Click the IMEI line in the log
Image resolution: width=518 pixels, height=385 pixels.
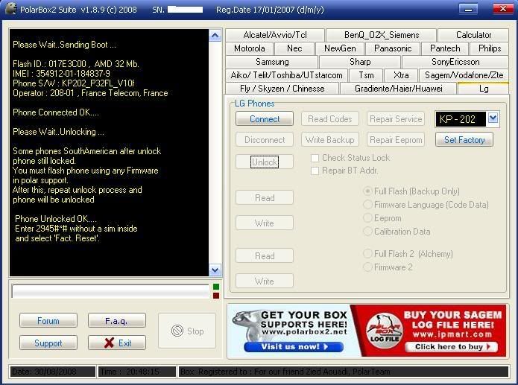coord(61,73)
